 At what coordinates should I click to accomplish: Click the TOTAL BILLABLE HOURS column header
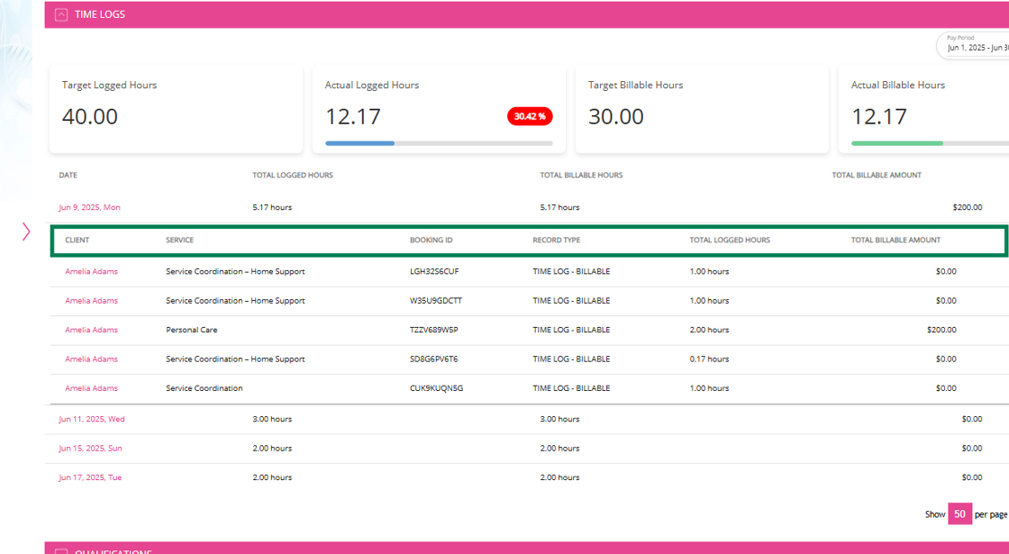581,175
